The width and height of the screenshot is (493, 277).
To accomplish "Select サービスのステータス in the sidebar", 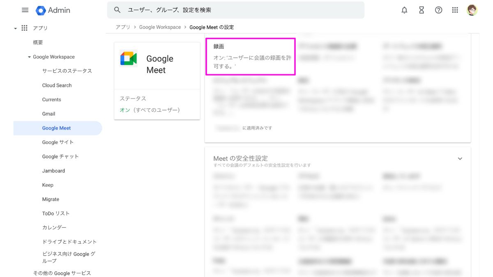I will tap(67, 71).
